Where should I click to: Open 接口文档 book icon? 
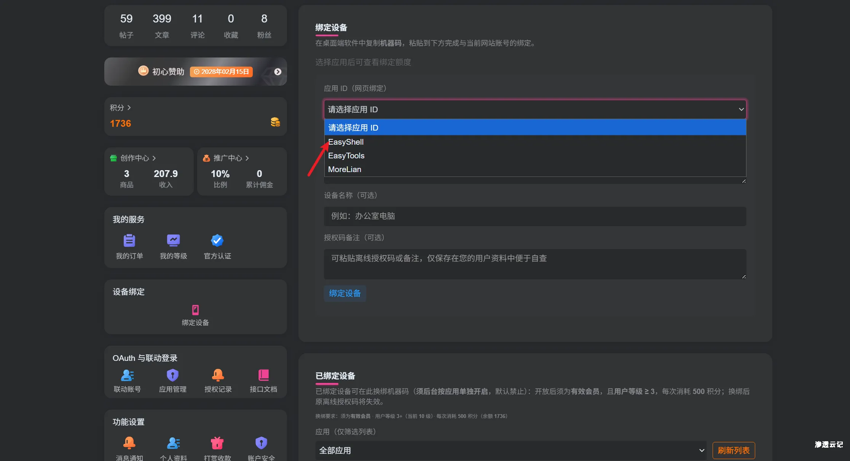click(263, 375)
